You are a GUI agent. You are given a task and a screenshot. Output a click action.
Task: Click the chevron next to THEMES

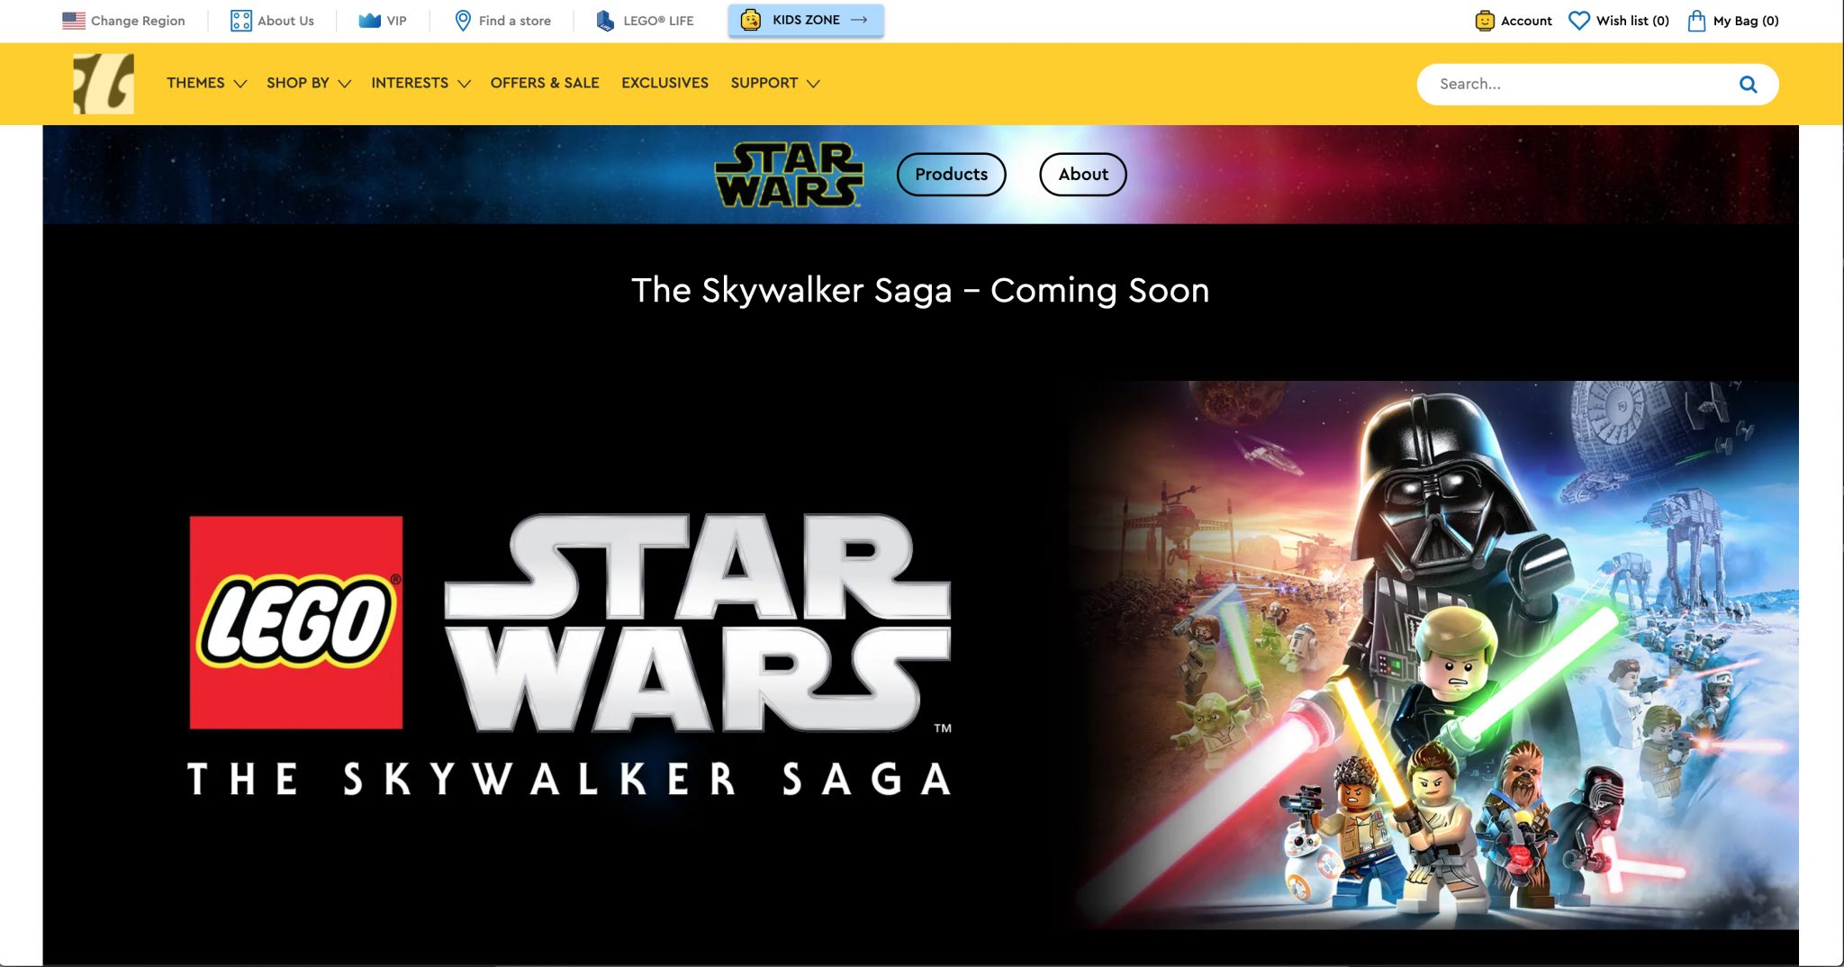[x=240, y=84]
